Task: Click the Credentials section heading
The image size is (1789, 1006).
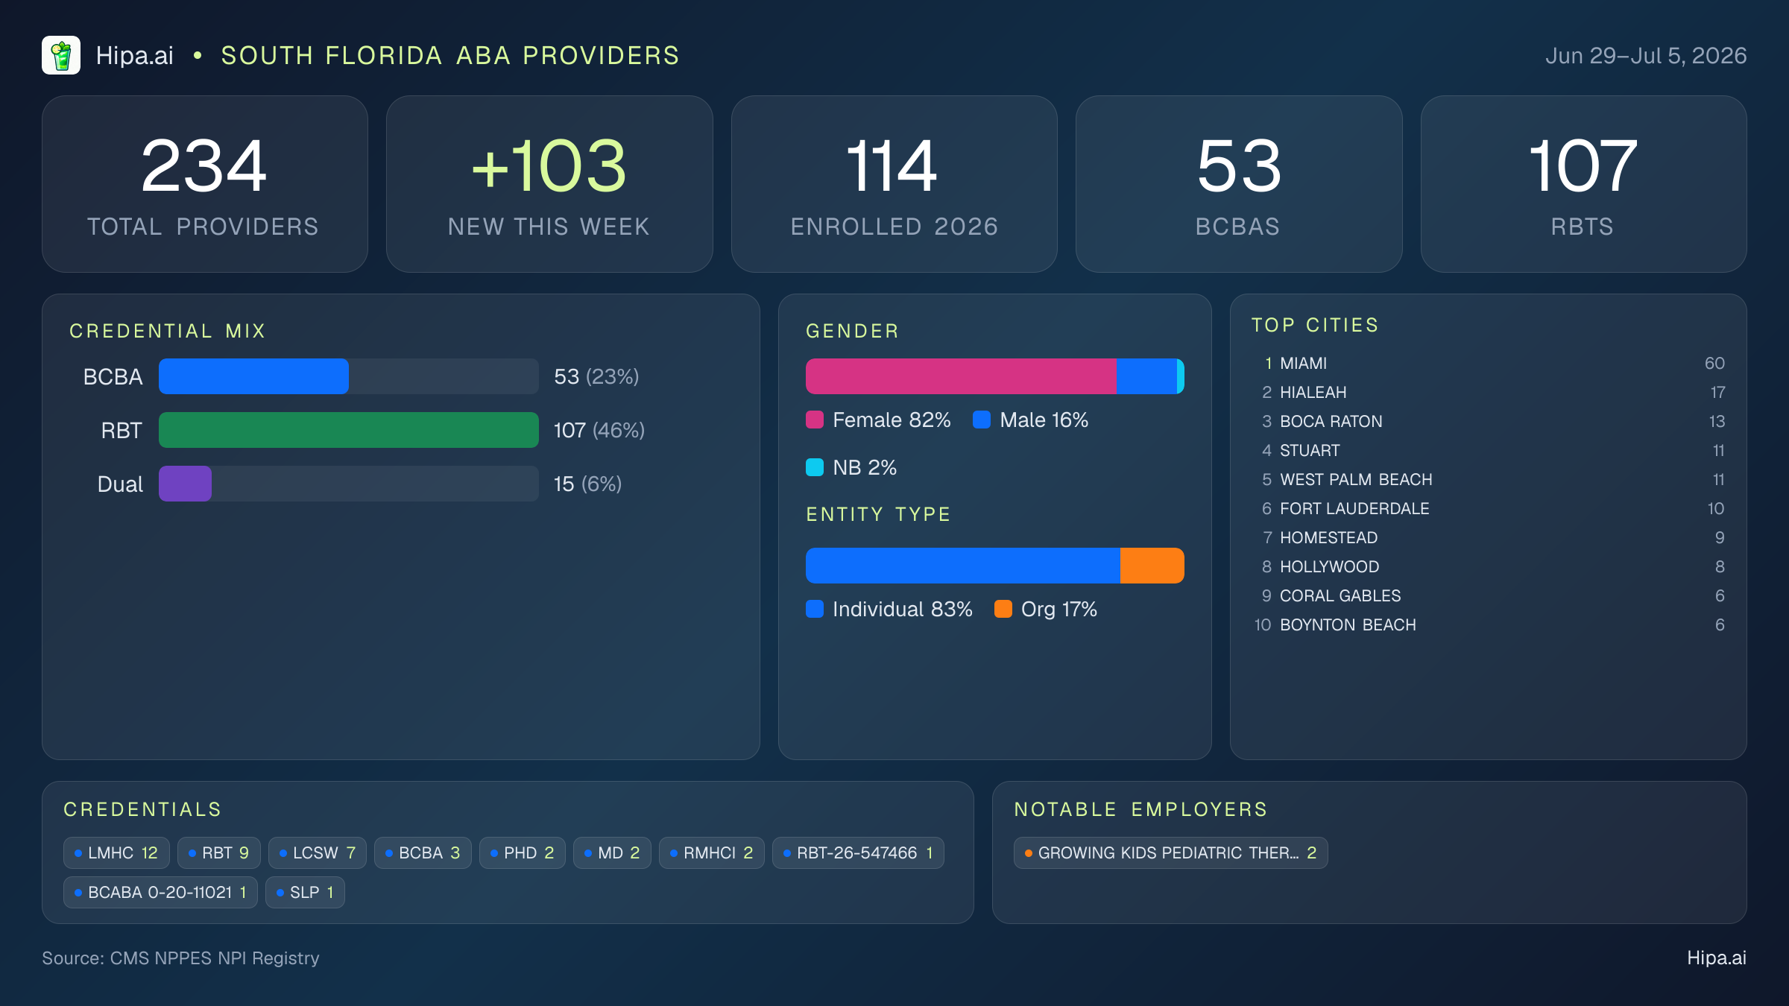Action: [x=142, y=809]
